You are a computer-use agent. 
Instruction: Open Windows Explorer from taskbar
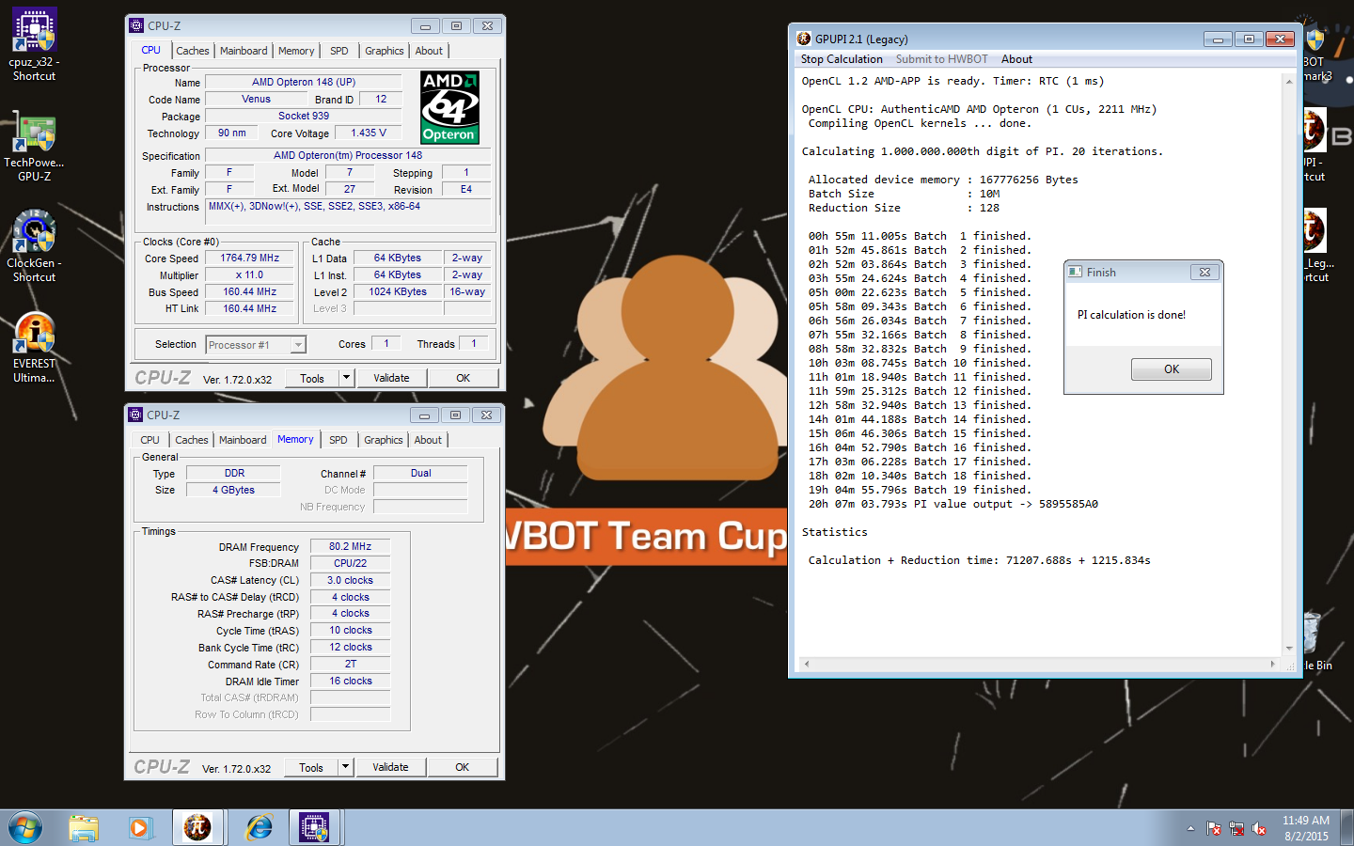84,827
